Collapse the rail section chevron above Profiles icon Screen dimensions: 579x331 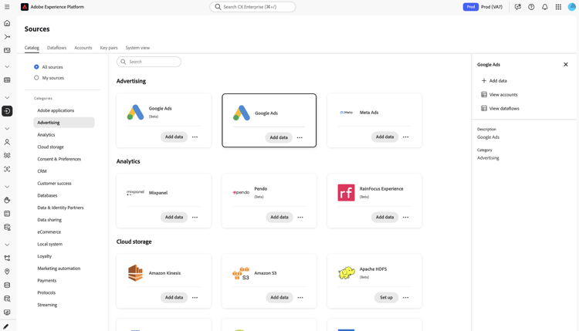[7, 129]
